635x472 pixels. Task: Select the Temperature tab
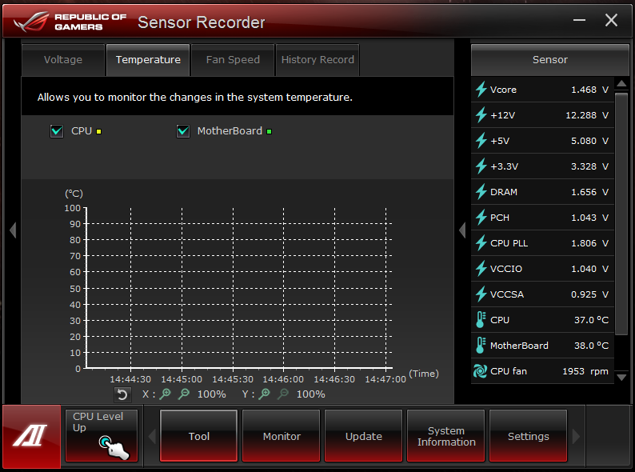[148, 59]
